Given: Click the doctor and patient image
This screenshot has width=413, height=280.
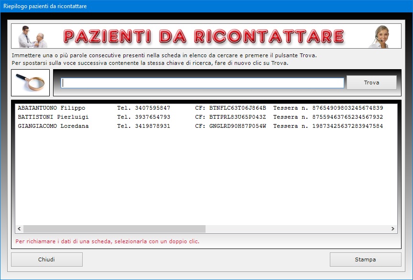Looking at the screenshot, I should [x=33, y=36].
